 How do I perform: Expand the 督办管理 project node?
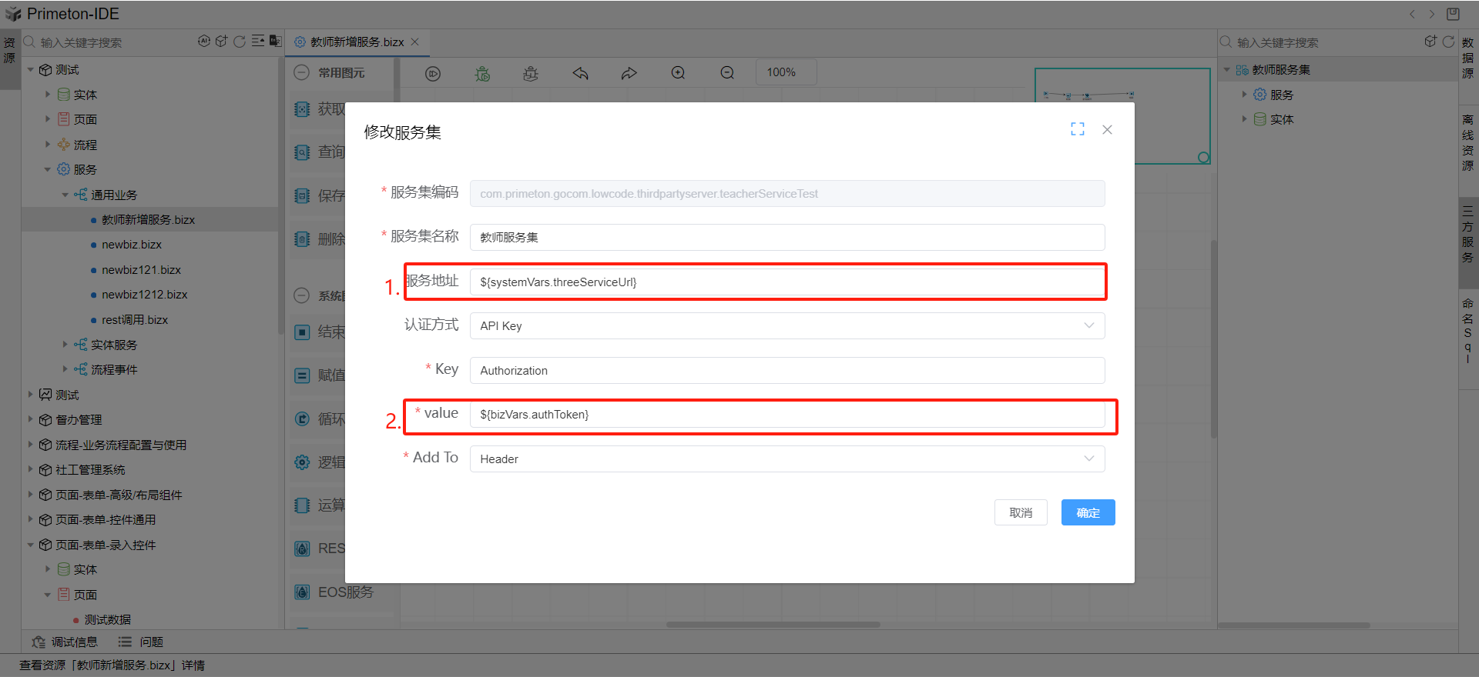pyautogui.click(x=31, y=420)
